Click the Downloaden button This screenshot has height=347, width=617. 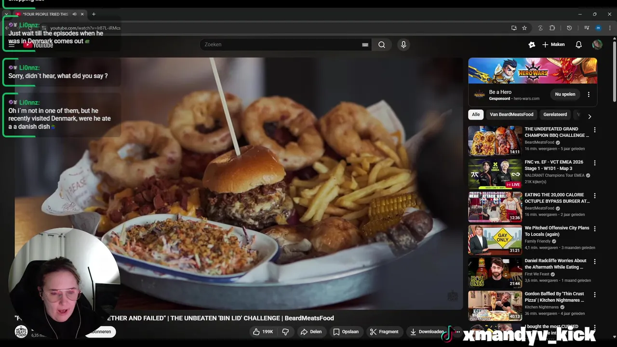tap(426, 332)
